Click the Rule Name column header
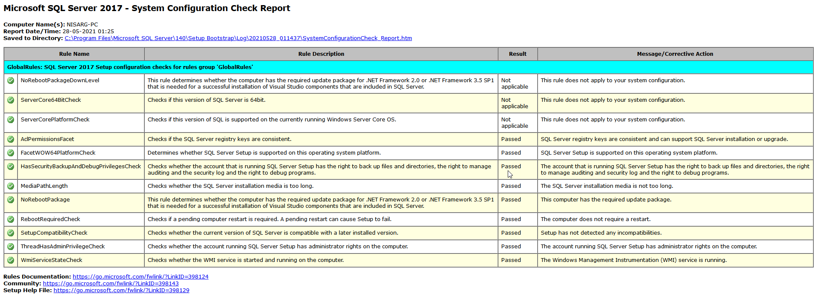The width and height of the screenshot is (815, 296). (x=74, y=54)
